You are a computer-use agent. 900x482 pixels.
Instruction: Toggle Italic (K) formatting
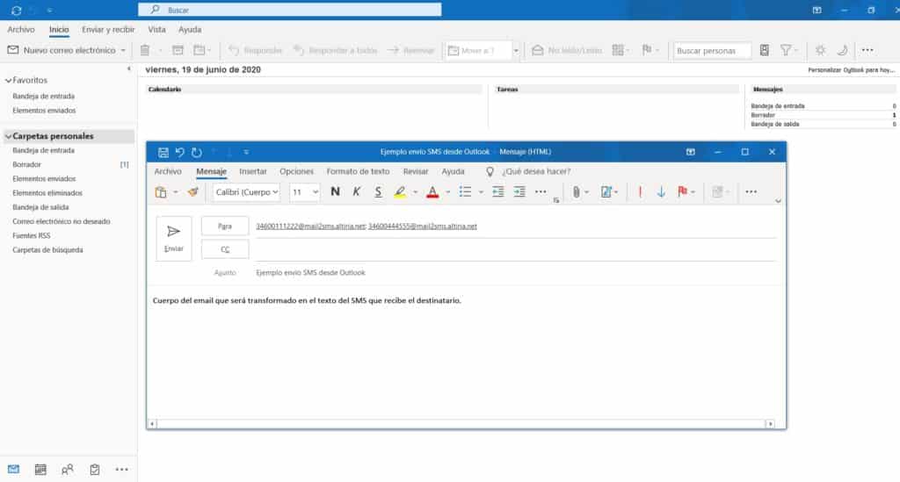point(357,192)
